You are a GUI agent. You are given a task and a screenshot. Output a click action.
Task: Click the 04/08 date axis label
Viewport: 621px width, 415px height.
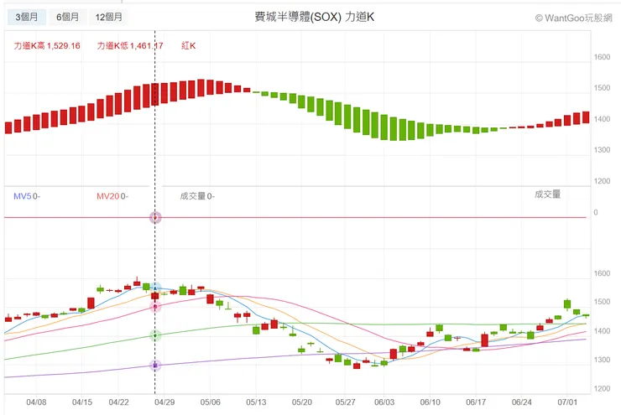coord(36,402)
